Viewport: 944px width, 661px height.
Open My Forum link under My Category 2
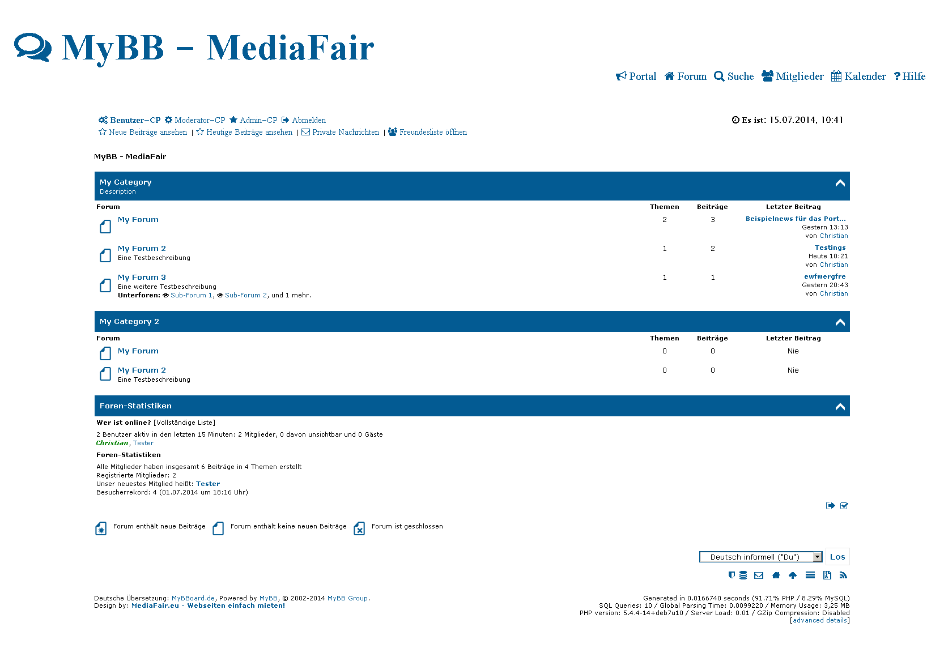[138, 351]
